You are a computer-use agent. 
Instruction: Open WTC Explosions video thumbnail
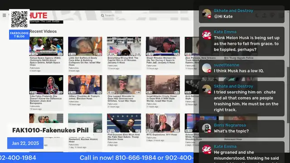tap(163, 123)
